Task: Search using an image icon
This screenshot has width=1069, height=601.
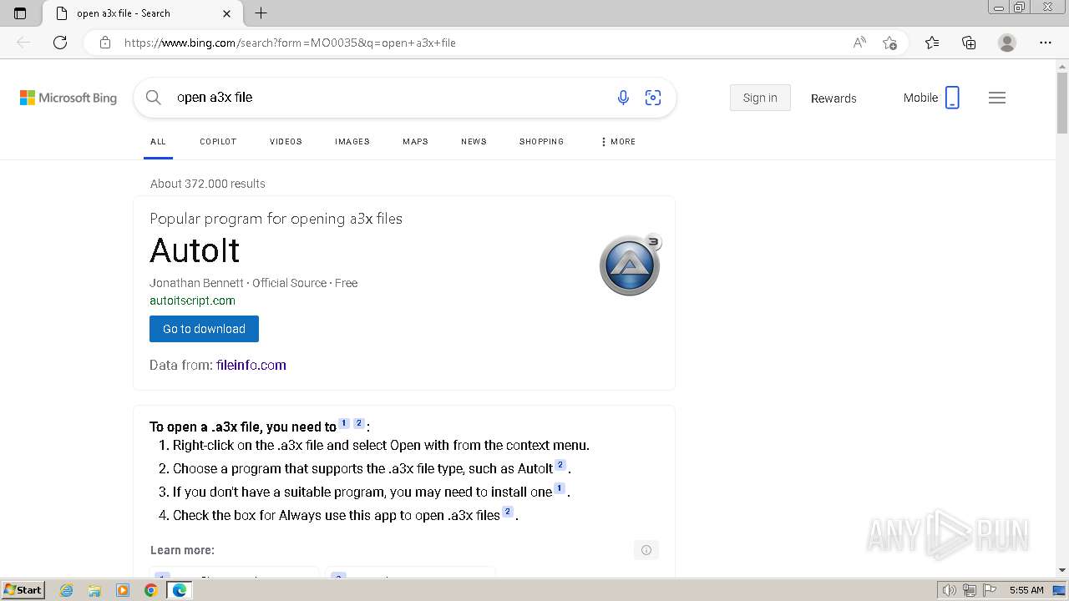Action: (x=653, y=98)
